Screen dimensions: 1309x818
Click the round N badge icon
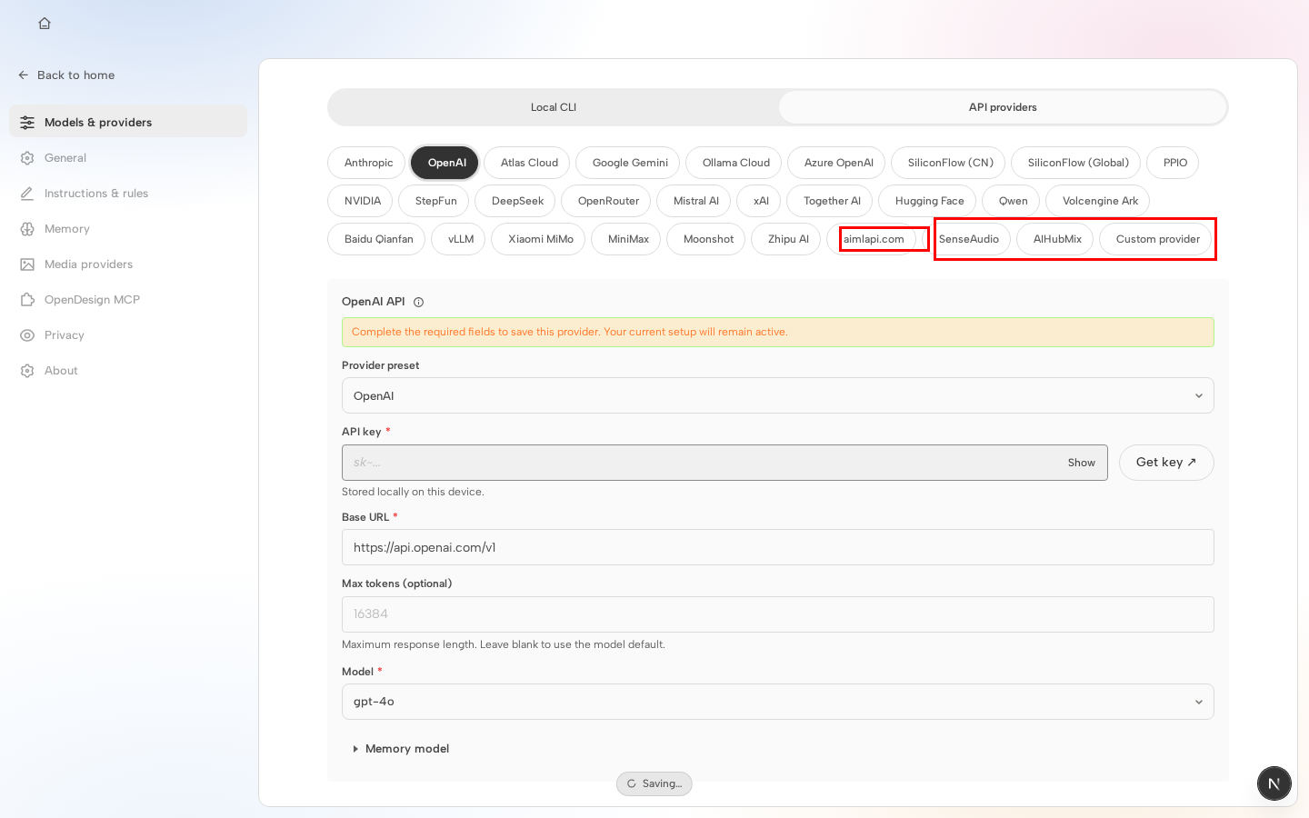coord(1274,783)
